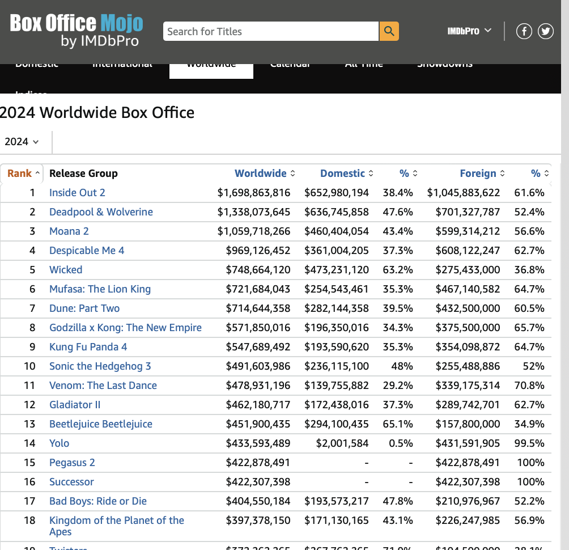Viewport: 569px width, 550px height.
Task: Click in the Search for Titles field
Action: click(270, 31)
